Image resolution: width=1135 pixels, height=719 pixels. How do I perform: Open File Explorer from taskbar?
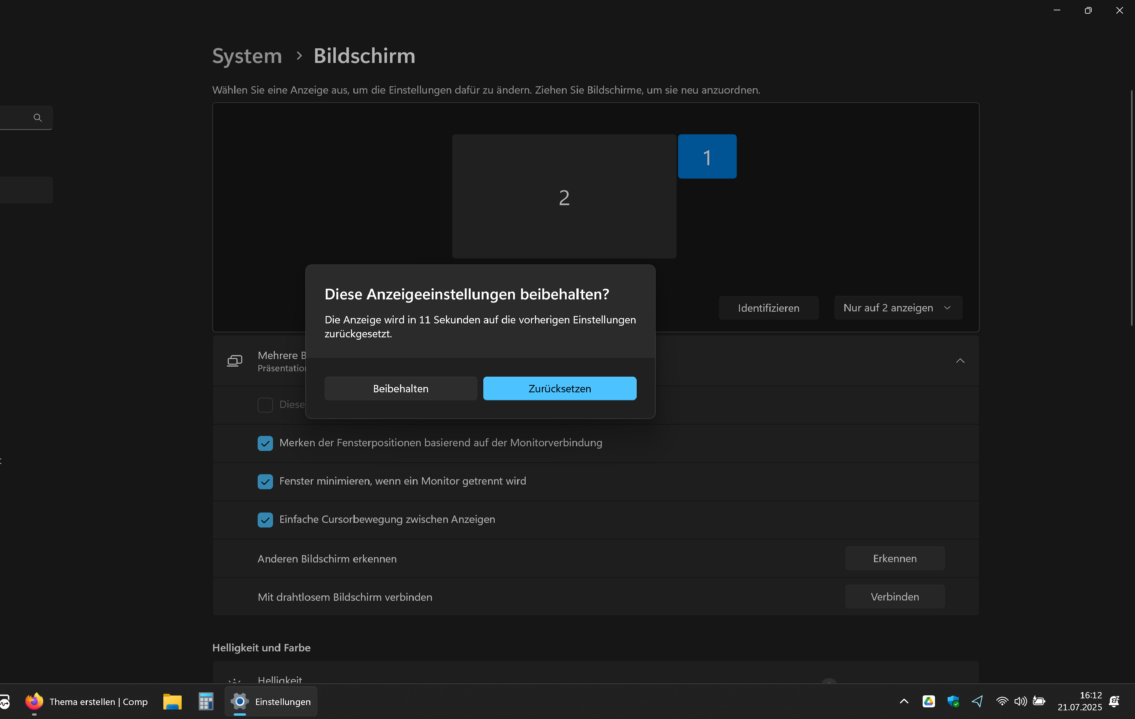(x=172, y=702)
